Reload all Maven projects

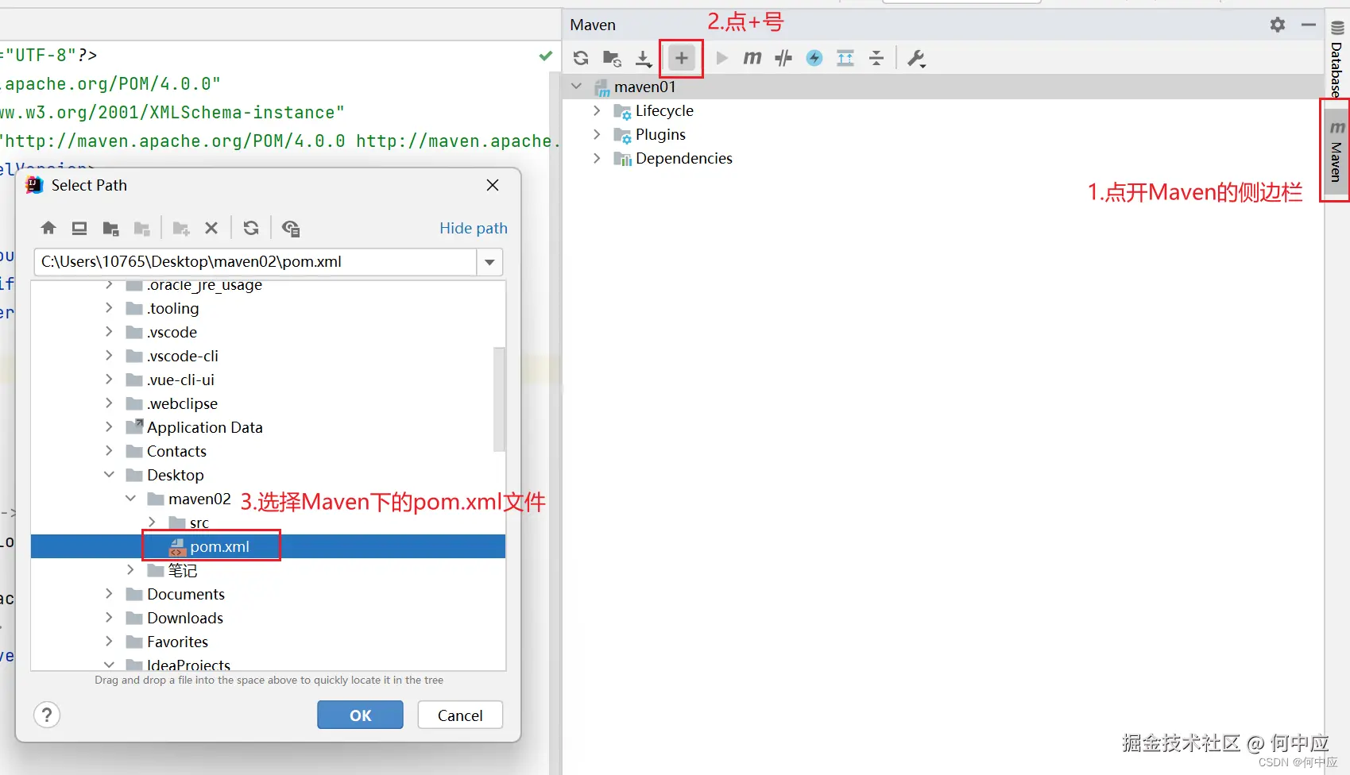(x=581, y=58)
